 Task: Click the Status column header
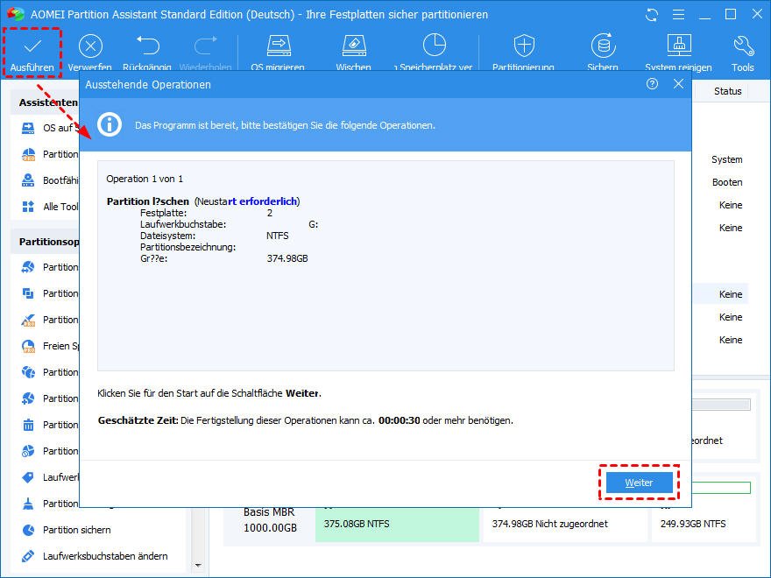click(x=727, y=91)
